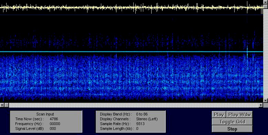Toggle the spectrogram grid overlay
Image resolution: width=268 pixels, height=135 pixels.
pos(232,122)
